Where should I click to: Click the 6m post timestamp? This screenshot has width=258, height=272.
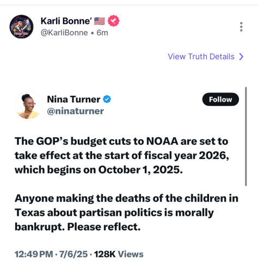coord(102,33)
